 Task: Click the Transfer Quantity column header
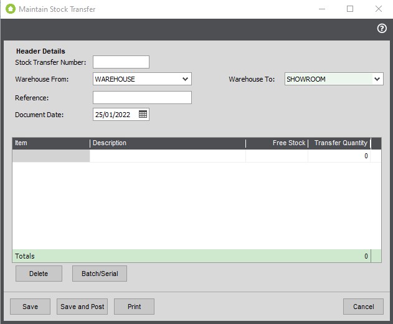[339, 143]
